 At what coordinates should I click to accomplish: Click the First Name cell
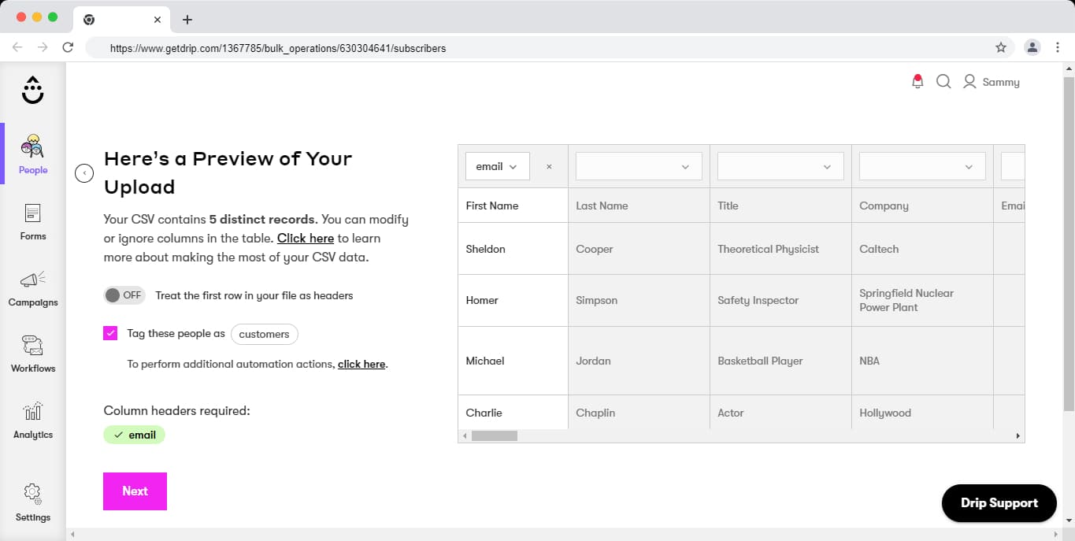513,206
